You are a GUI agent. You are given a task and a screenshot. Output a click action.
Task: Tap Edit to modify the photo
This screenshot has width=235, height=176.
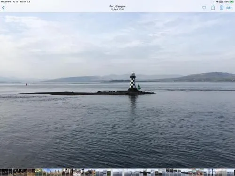click(229, 8)
